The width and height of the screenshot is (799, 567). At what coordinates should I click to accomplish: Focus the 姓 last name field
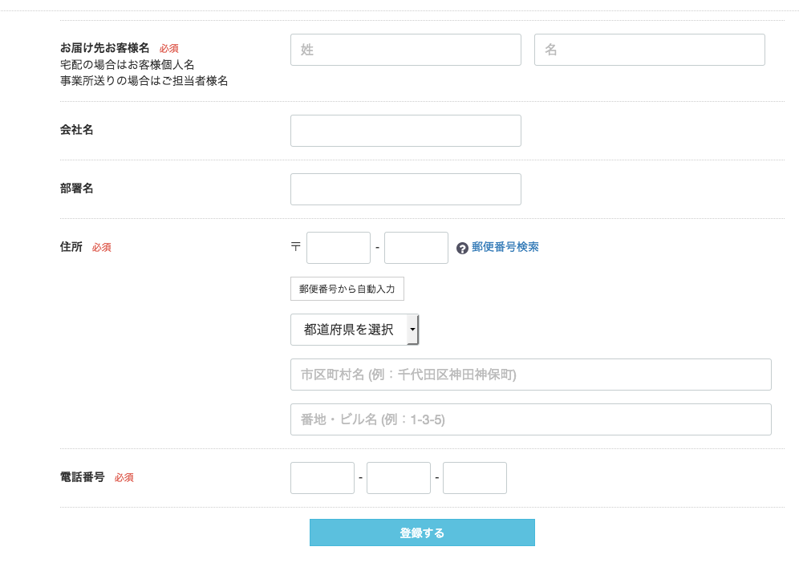coord(405,50)
